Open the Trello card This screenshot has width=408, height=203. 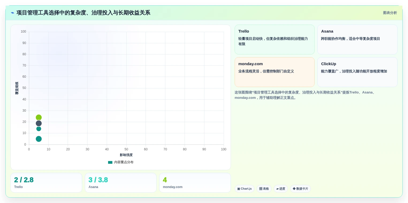[x=274, y=40]
